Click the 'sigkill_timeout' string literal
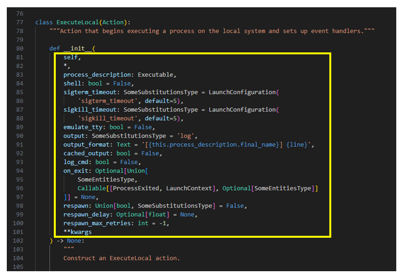Viewport: 403px width, 278px height. (108, 118)
